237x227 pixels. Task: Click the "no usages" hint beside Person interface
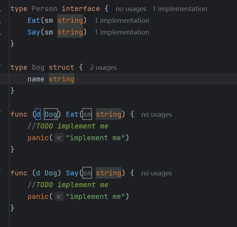coord(131,9)
